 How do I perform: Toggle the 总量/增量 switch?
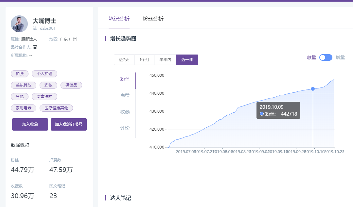click(326, 57)
